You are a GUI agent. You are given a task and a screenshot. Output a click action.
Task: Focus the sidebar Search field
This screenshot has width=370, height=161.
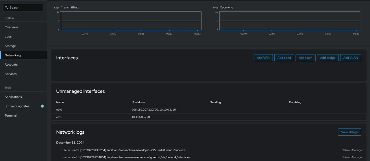click(23, 7)
